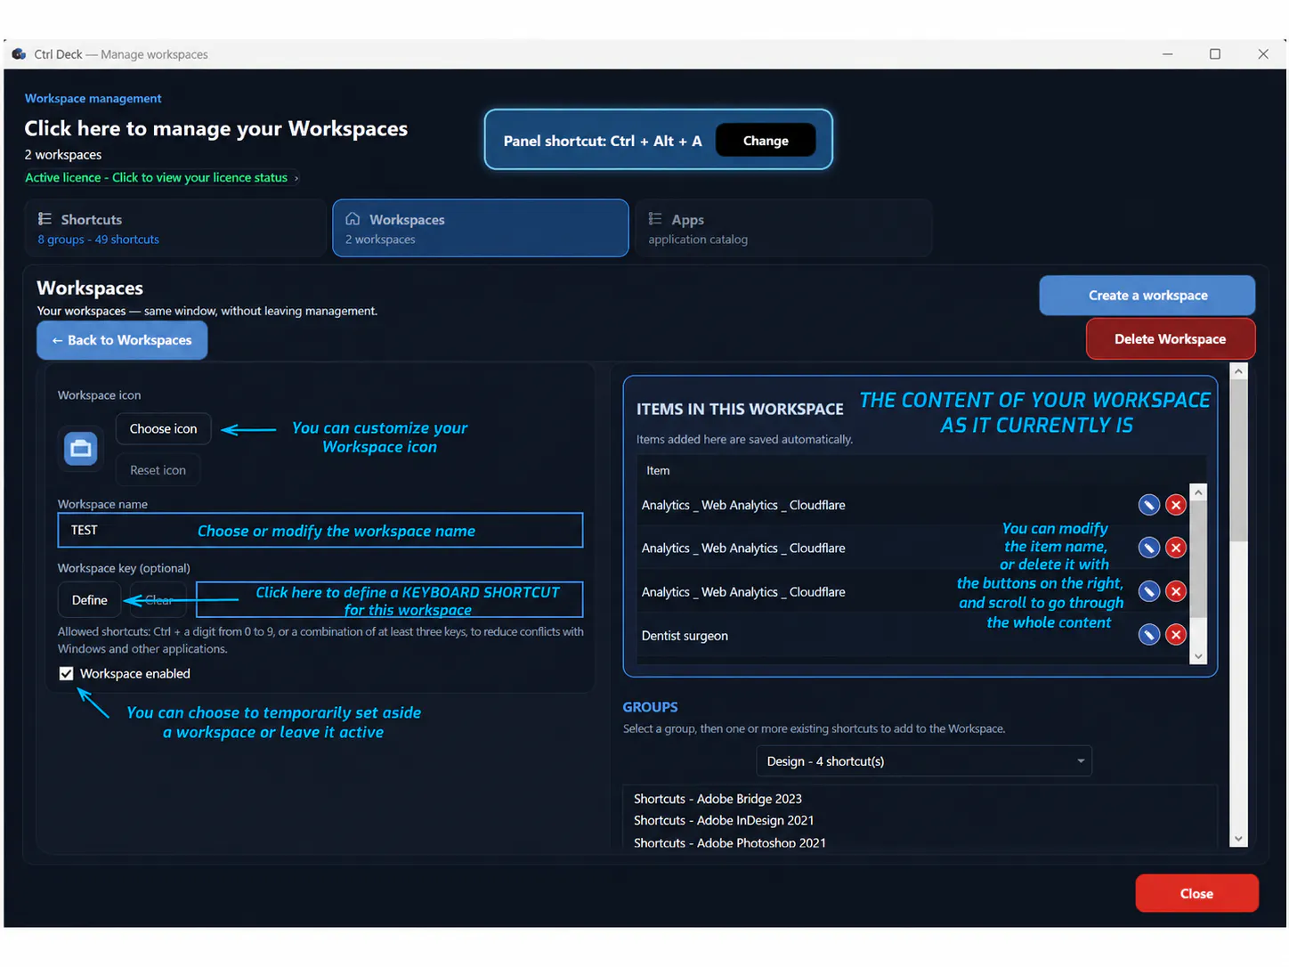Click the chevron after the licence status text

pos(296,178)
